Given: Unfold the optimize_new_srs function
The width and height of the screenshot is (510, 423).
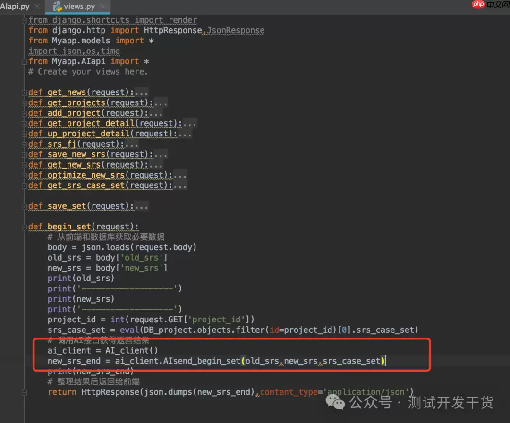Looking at the screenshot, I should point(24,176).
